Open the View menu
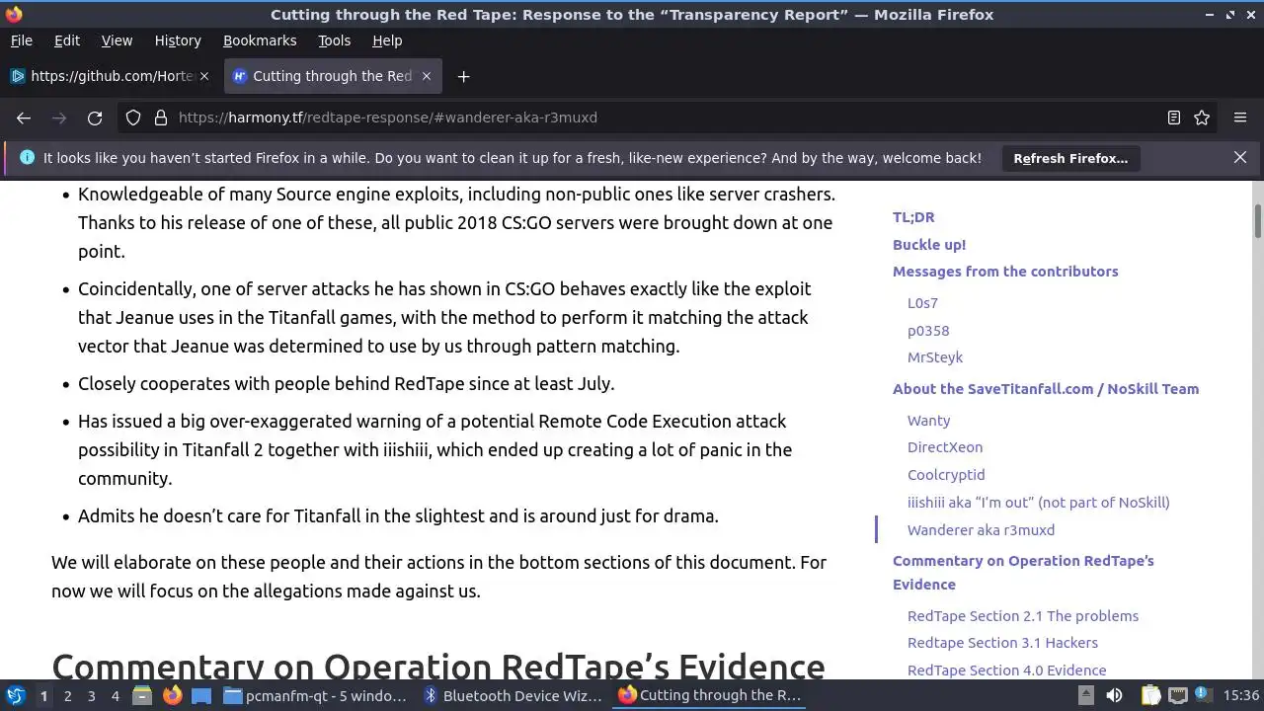This screenshot has height=711, width=1264. [117, 40]
